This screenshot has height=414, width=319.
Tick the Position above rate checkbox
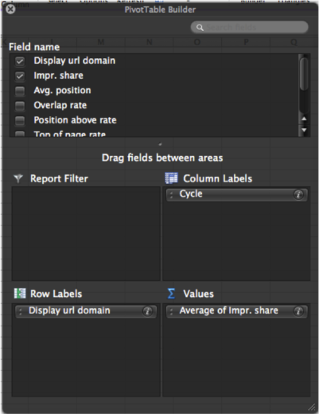click(20, 121)
